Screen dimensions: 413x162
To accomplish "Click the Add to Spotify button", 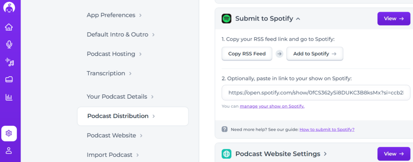I will 315,54.
